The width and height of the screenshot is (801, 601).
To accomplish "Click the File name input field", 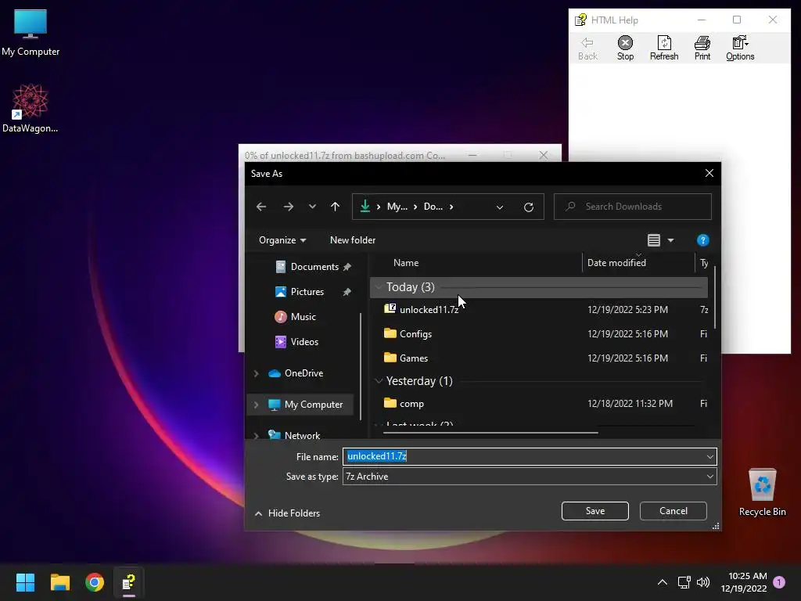I will pos(523,456).
